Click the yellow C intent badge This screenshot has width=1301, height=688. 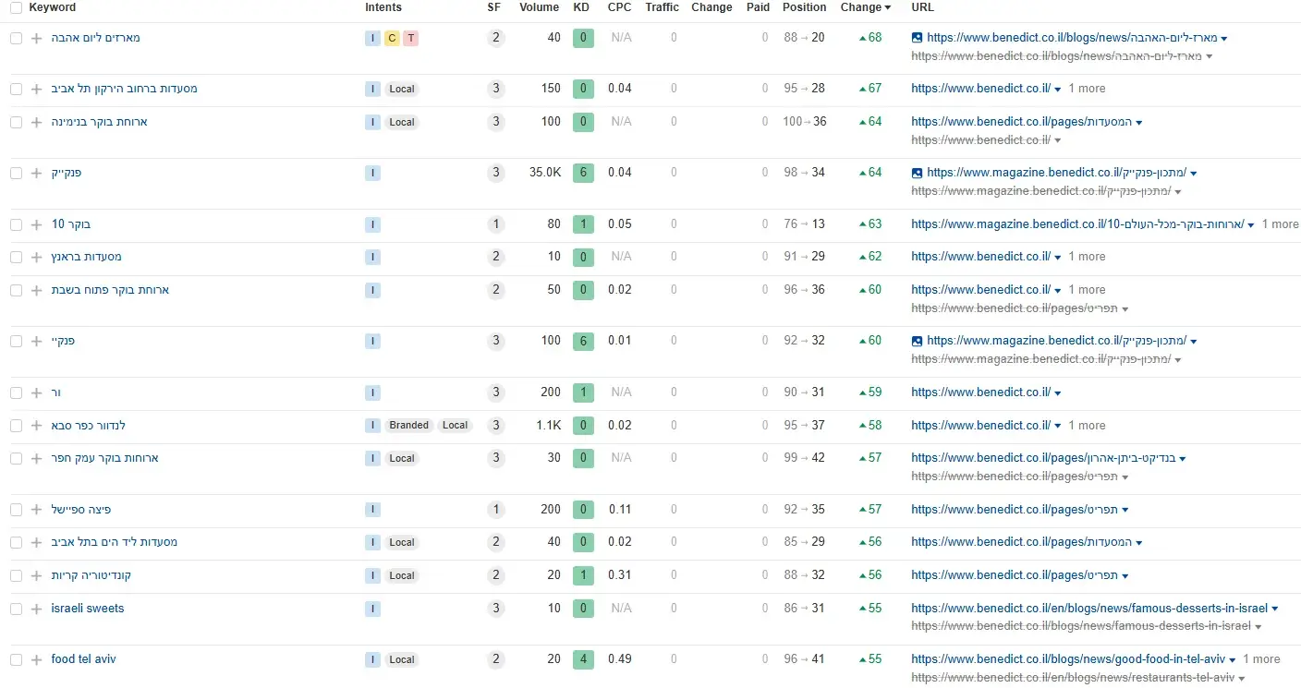(392, 38)
